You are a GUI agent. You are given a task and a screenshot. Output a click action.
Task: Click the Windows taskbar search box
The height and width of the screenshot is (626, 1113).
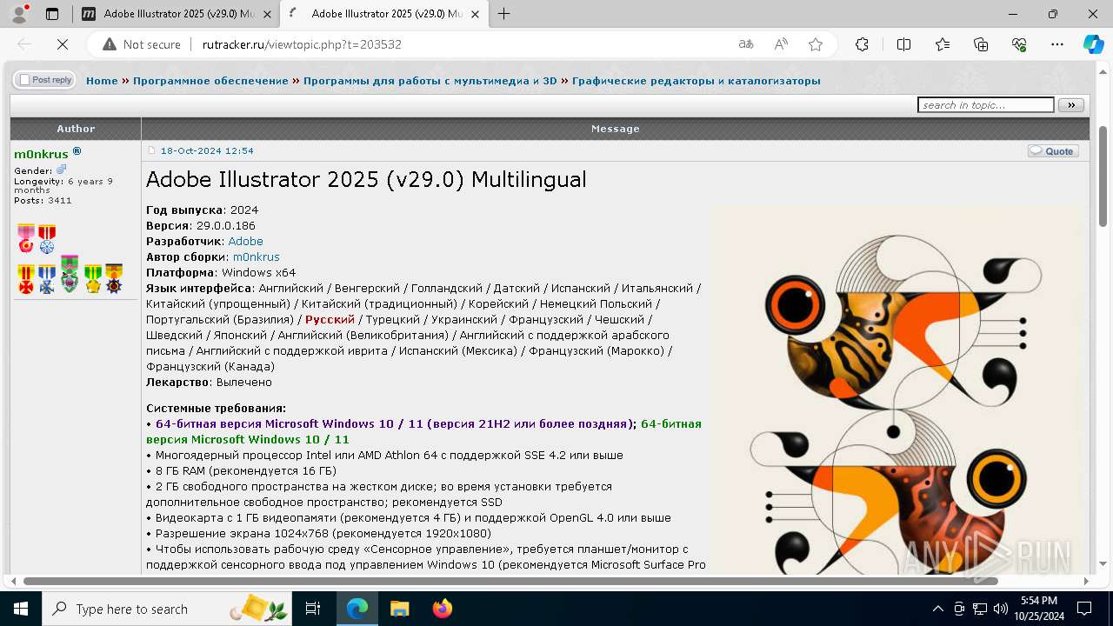pyautogui.click(x=167, y=609)
